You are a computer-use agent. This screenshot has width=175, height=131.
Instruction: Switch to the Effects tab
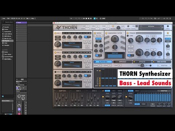pos(142,62)
